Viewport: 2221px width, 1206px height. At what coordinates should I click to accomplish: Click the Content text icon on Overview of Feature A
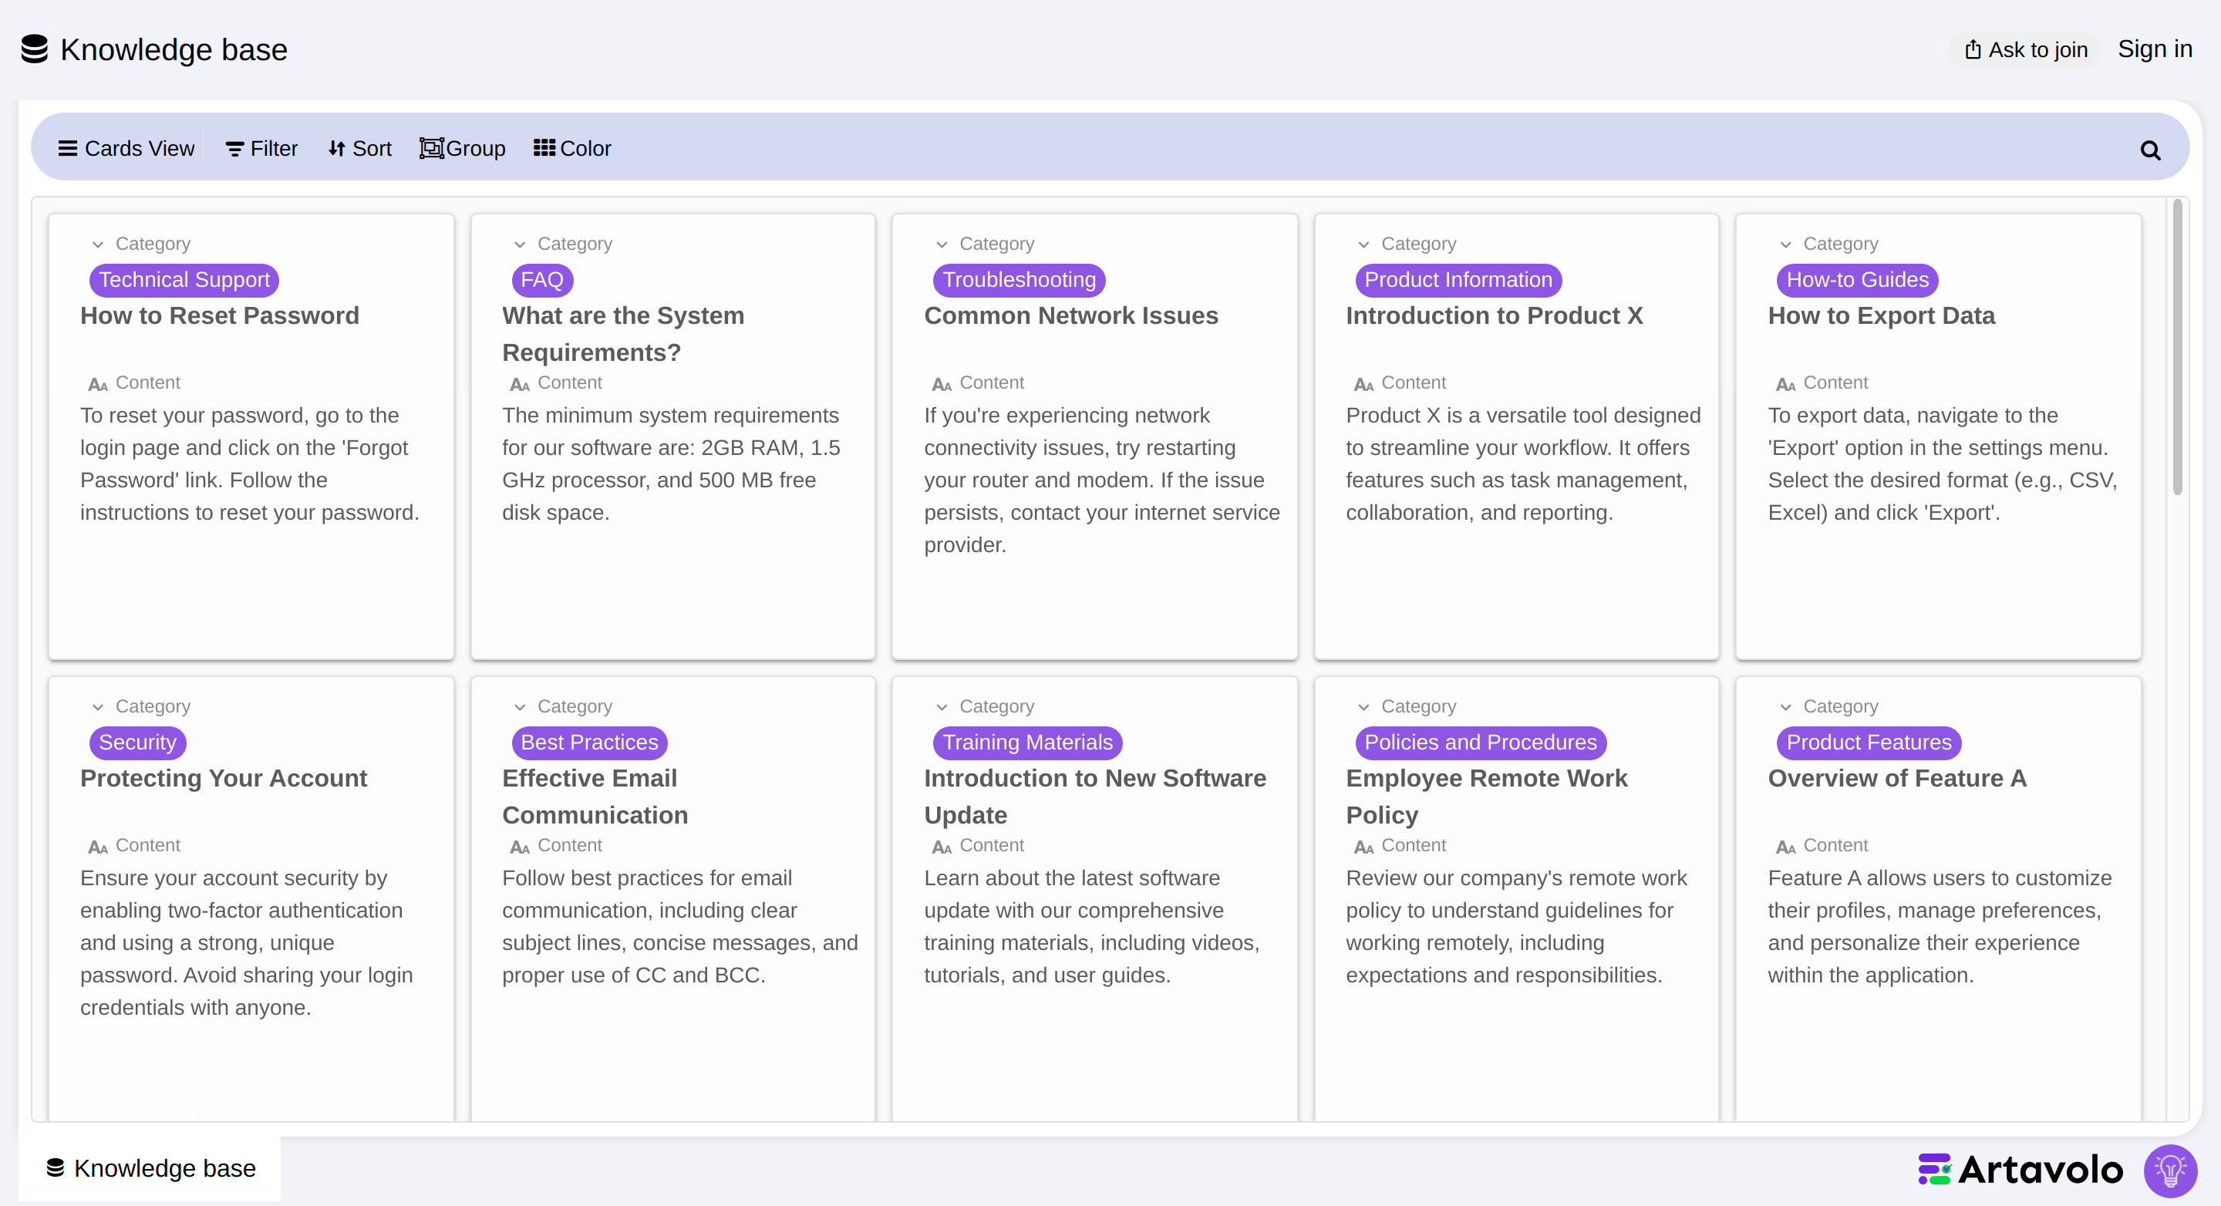1785,847
